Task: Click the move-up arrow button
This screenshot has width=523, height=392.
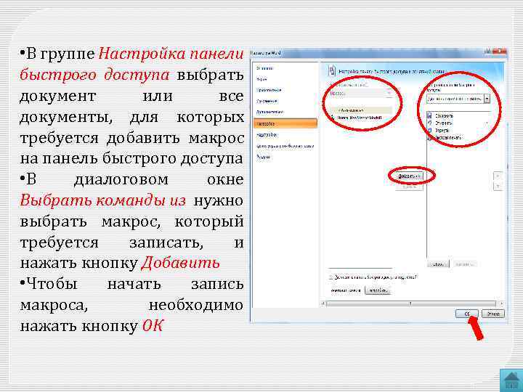Action: 498,176
